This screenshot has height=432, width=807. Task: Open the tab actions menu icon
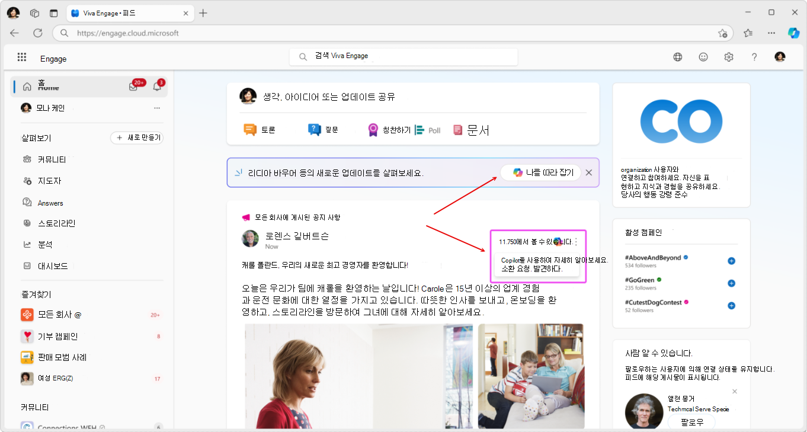click(54, 13)
